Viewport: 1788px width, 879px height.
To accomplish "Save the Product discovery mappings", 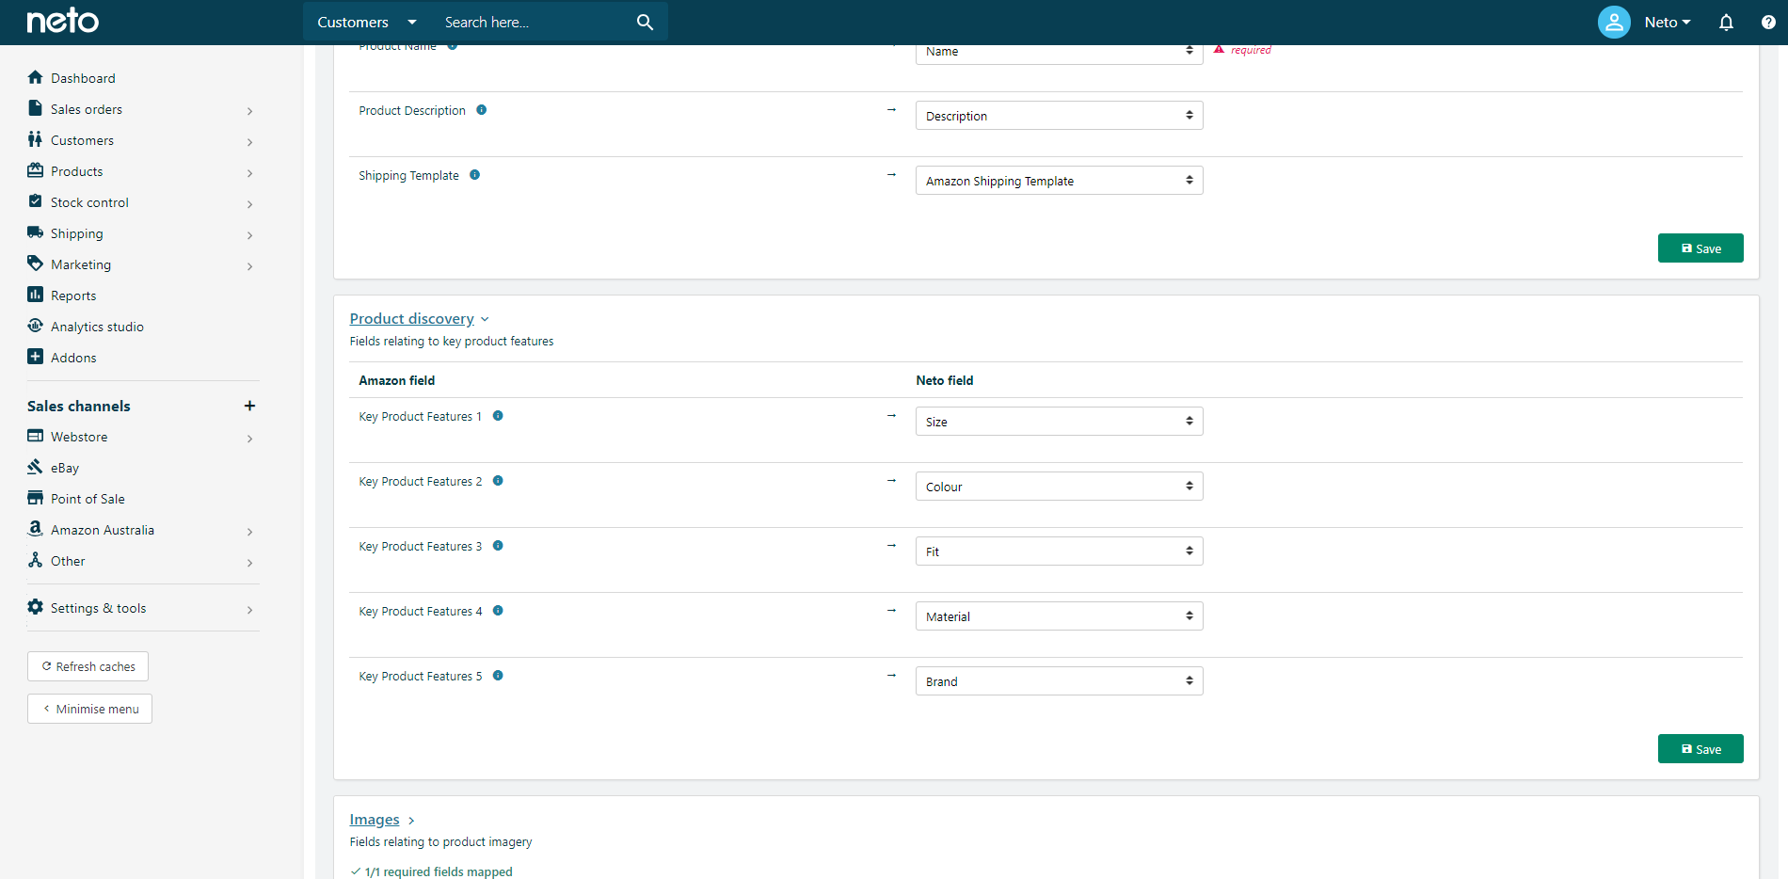I will click(1700, 749).
